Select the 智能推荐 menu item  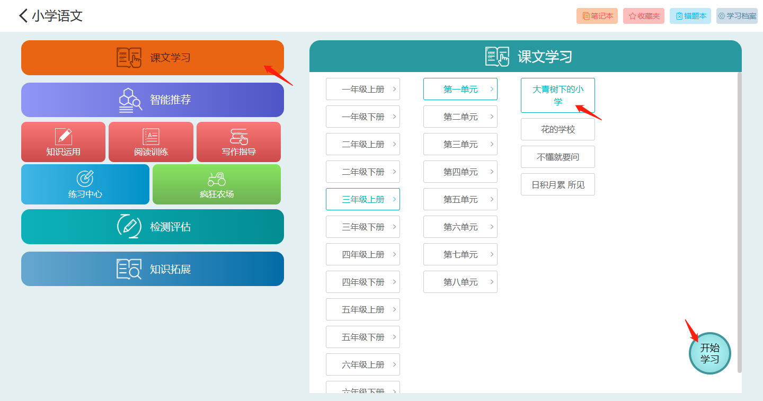(x=153, y=100)
